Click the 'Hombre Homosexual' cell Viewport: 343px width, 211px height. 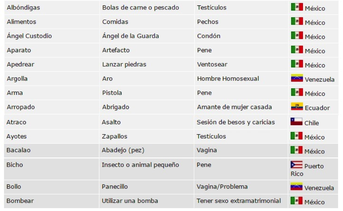click(228, 78)
